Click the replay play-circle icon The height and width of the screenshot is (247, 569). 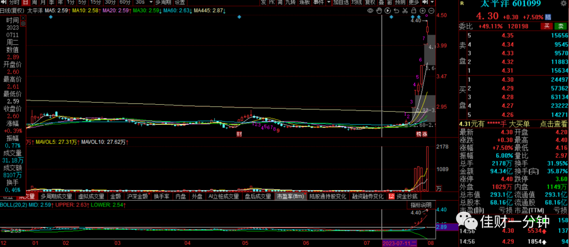pyautogui.click(x=388, y=11)
